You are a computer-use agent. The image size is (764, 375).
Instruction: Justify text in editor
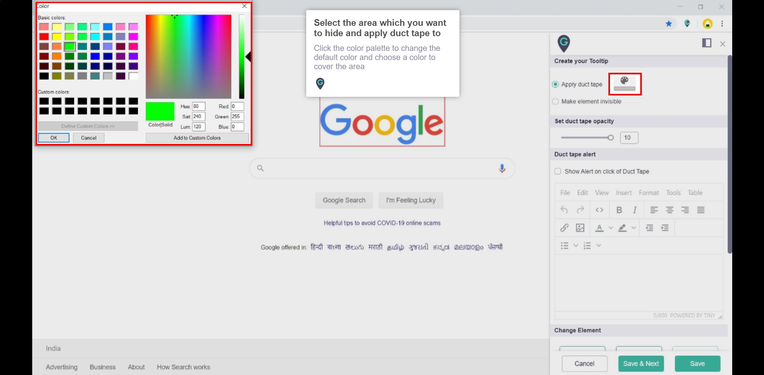701,210
